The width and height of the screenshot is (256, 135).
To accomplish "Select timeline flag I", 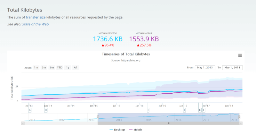I will pyautogui.click(x=148, y=110).
